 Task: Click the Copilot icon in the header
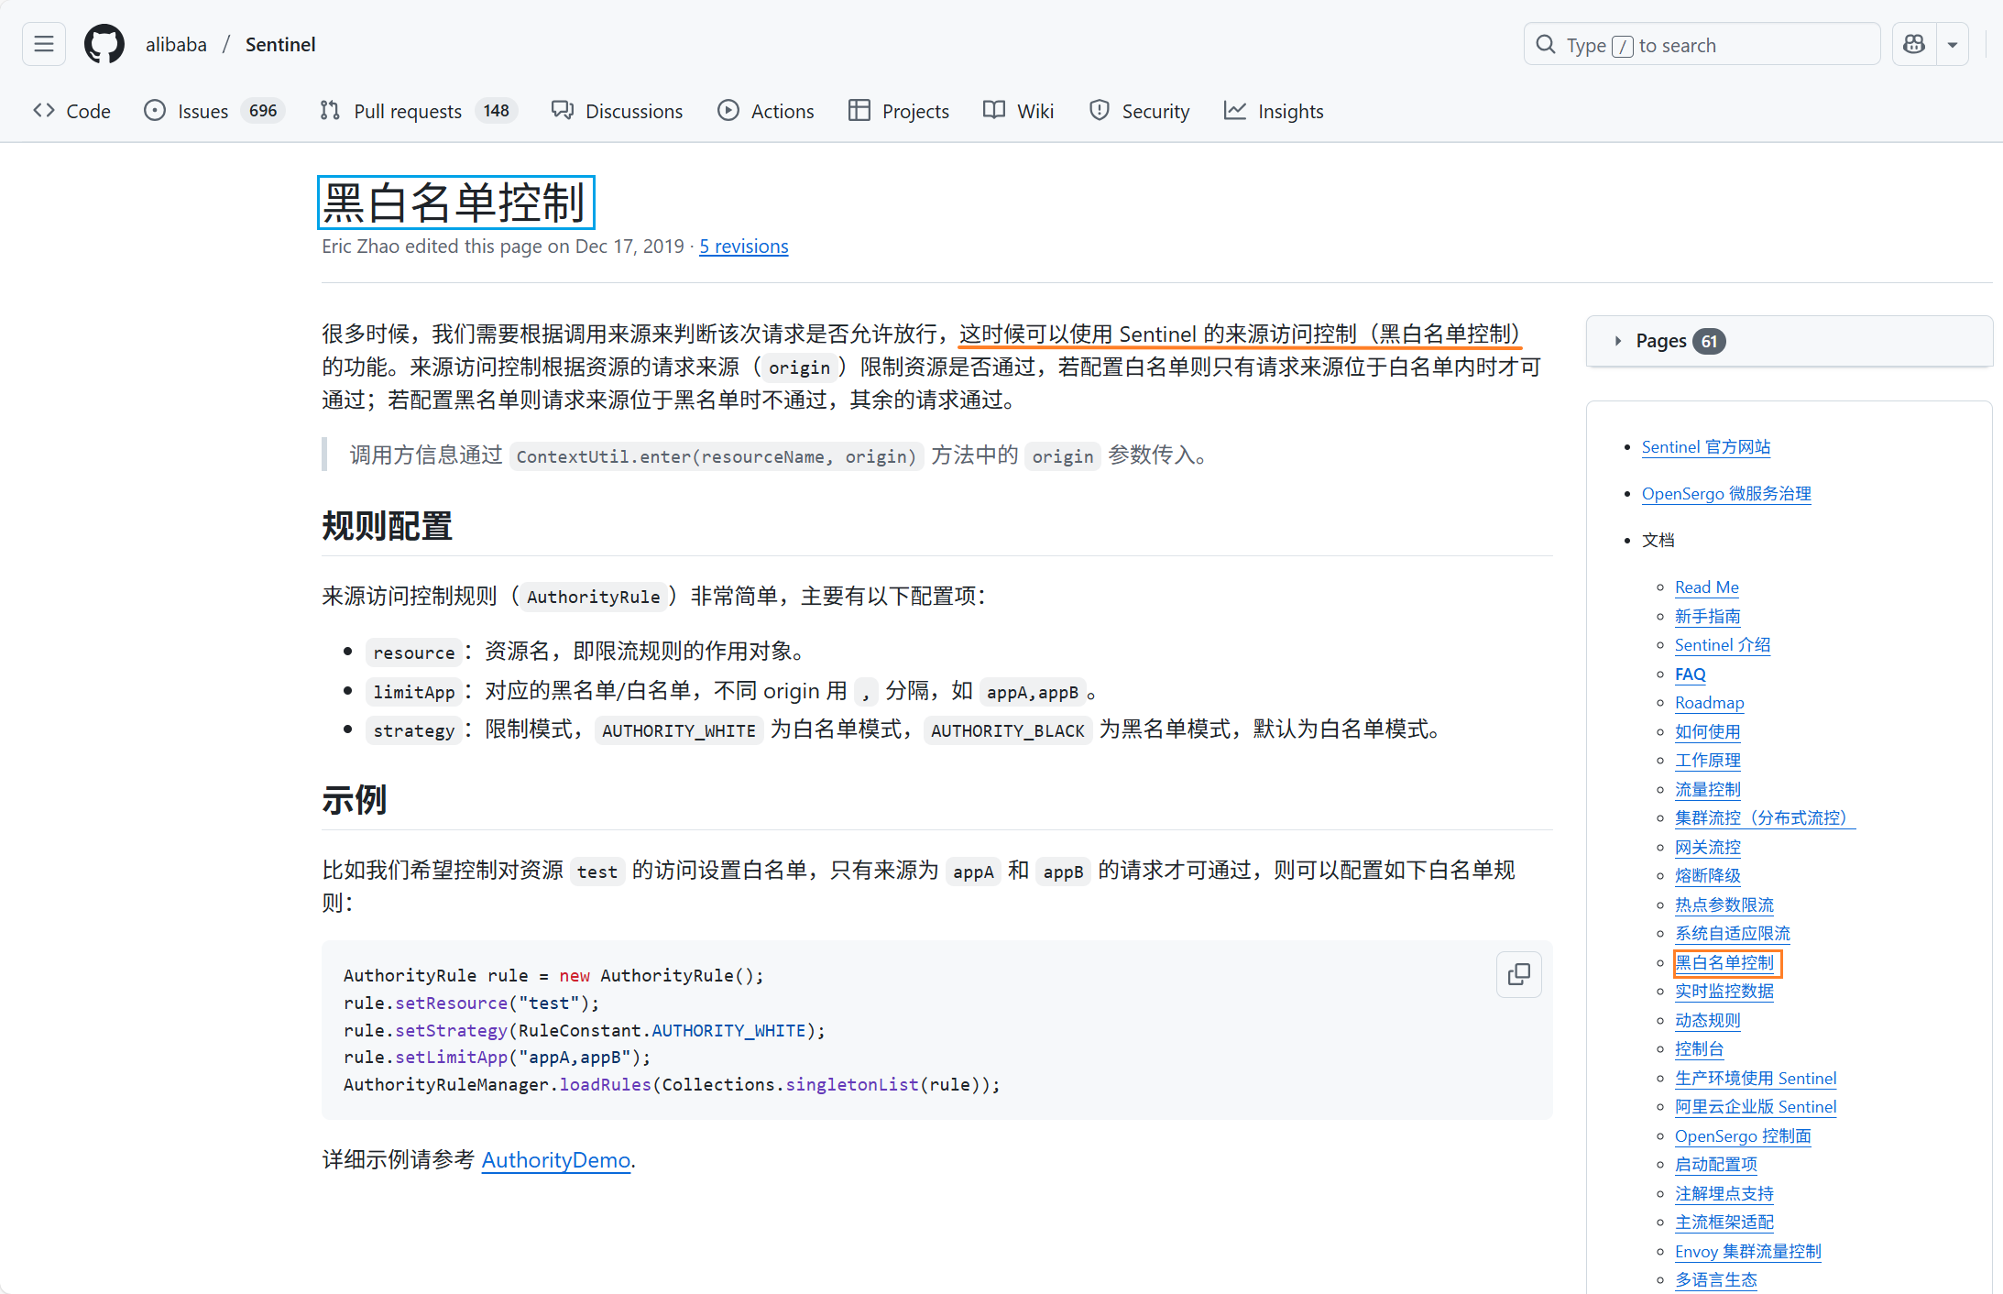click(x=1914, y=44)
